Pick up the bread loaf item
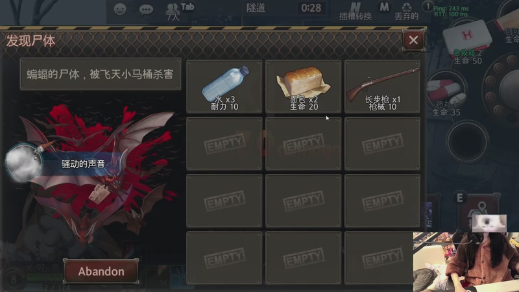The width and height of the screenshot is (519, 292). click(x=303, y=87)
